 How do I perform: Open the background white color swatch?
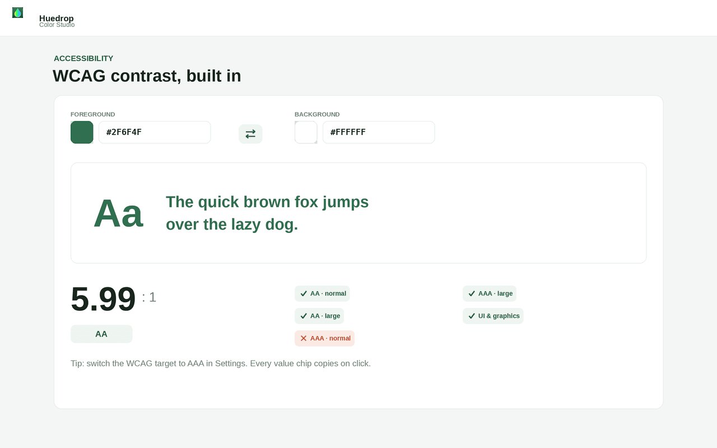click(306, 132)
